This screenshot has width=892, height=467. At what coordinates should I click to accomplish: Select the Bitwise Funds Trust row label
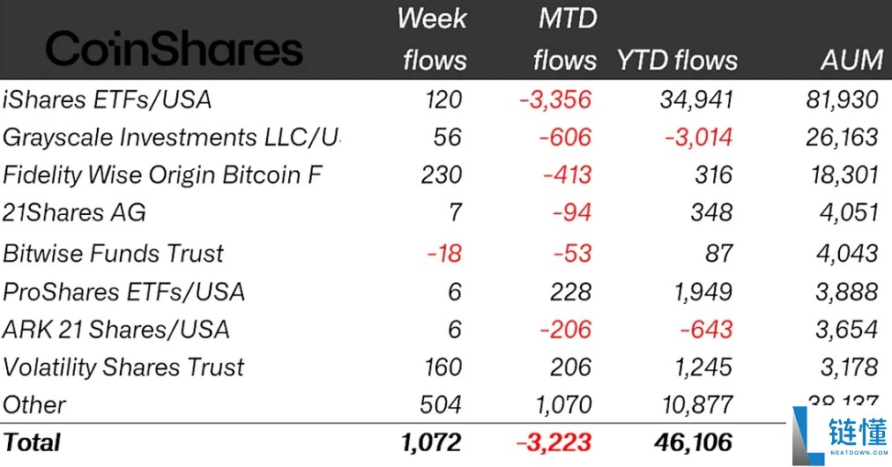click(x=114, y=254)
